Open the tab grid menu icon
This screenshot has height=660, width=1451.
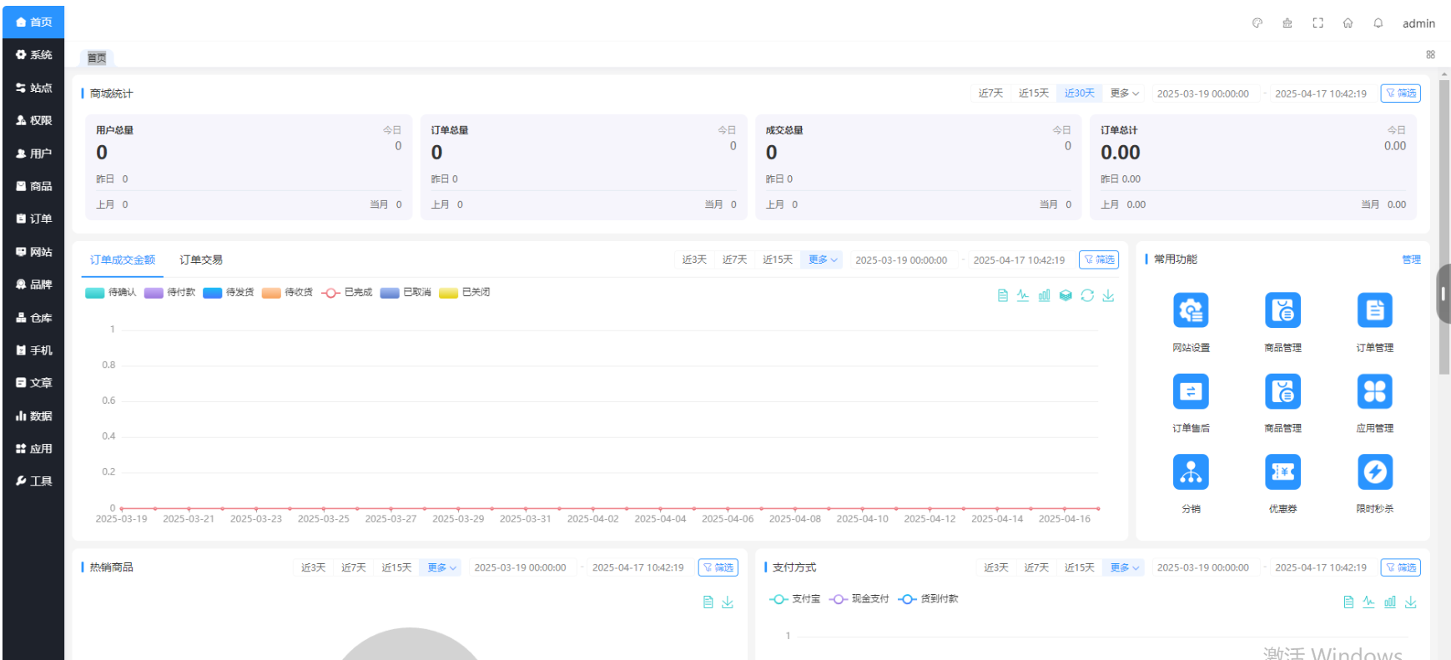[x=1430, y=54]
